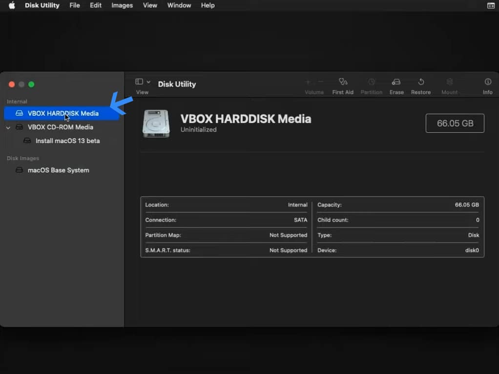Click the hard disk thumbnail image
The width and height of the screenshot is (499, 374).
point(156,123)
